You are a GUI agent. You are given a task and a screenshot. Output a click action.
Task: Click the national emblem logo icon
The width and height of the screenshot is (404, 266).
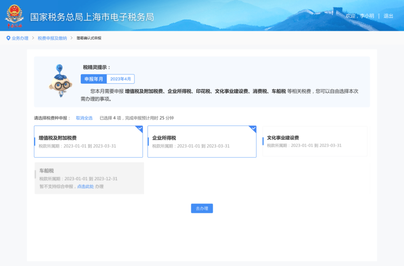(x=15, y=15)
